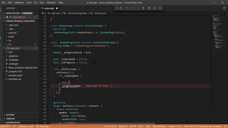Click the split editor icon

pos(224,8)
